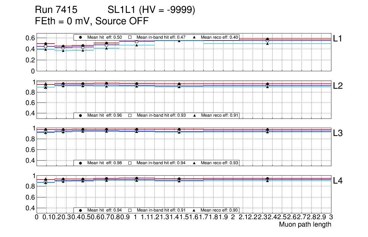Click the 'FEth = 0 mV, Source OFF' subtitle
This screenshot has width=368, height=237.
(x=92, y=21)
